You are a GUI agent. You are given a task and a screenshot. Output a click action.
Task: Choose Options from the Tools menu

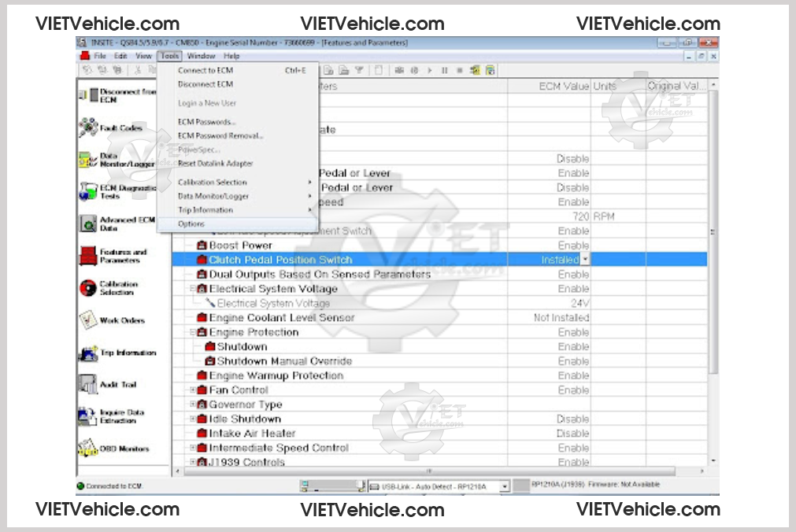point(191,224)
